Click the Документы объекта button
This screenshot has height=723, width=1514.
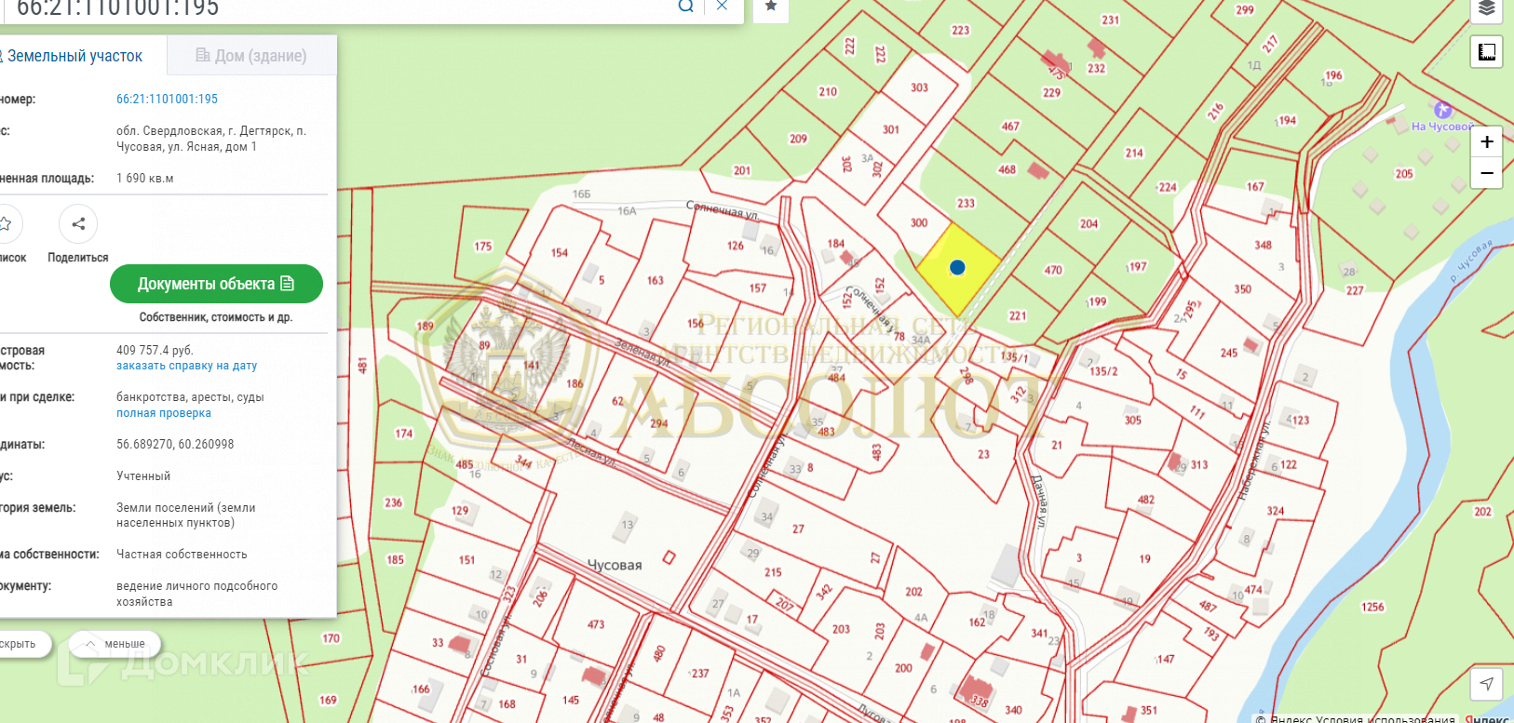point(216,284)
